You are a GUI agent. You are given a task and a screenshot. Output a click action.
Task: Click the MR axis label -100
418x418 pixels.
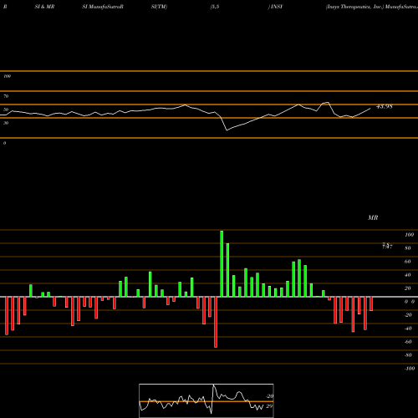(410, 369)
